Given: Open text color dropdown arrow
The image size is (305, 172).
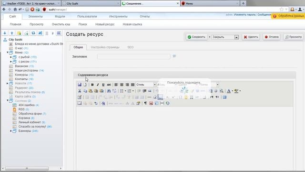Looking at the screenshot, I should 232,91.
